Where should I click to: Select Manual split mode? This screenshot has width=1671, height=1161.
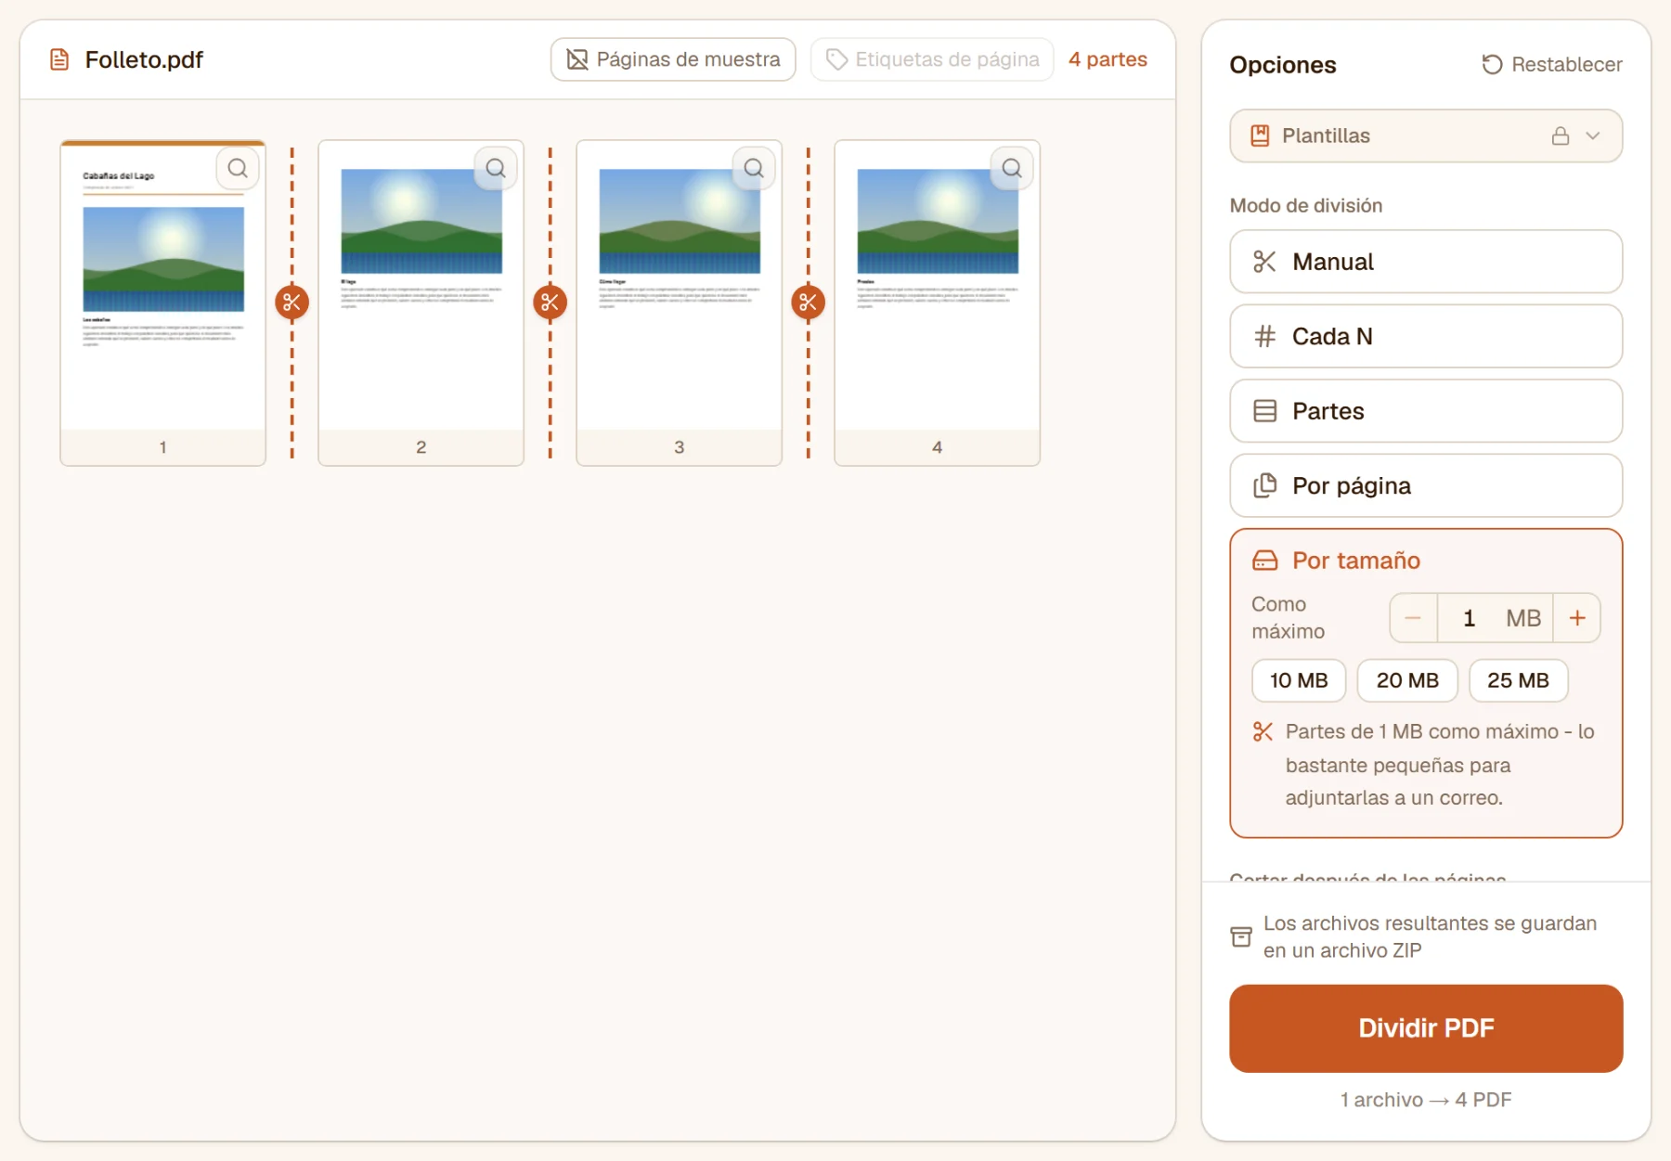pyautogui.click(x=1426, y=262)
